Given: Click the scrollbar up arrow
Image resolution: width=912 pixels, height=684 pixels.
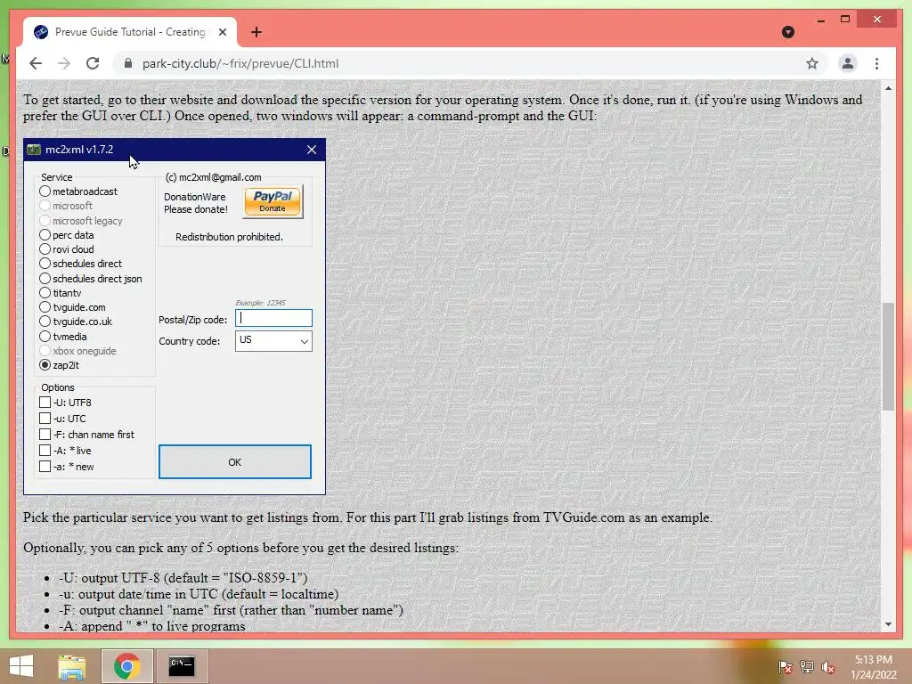Looking at the screenshot, I should 888,88.
